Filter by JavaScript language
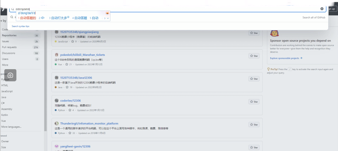The image size is (338, 151). pyautogui.click(x=7, y=91)
